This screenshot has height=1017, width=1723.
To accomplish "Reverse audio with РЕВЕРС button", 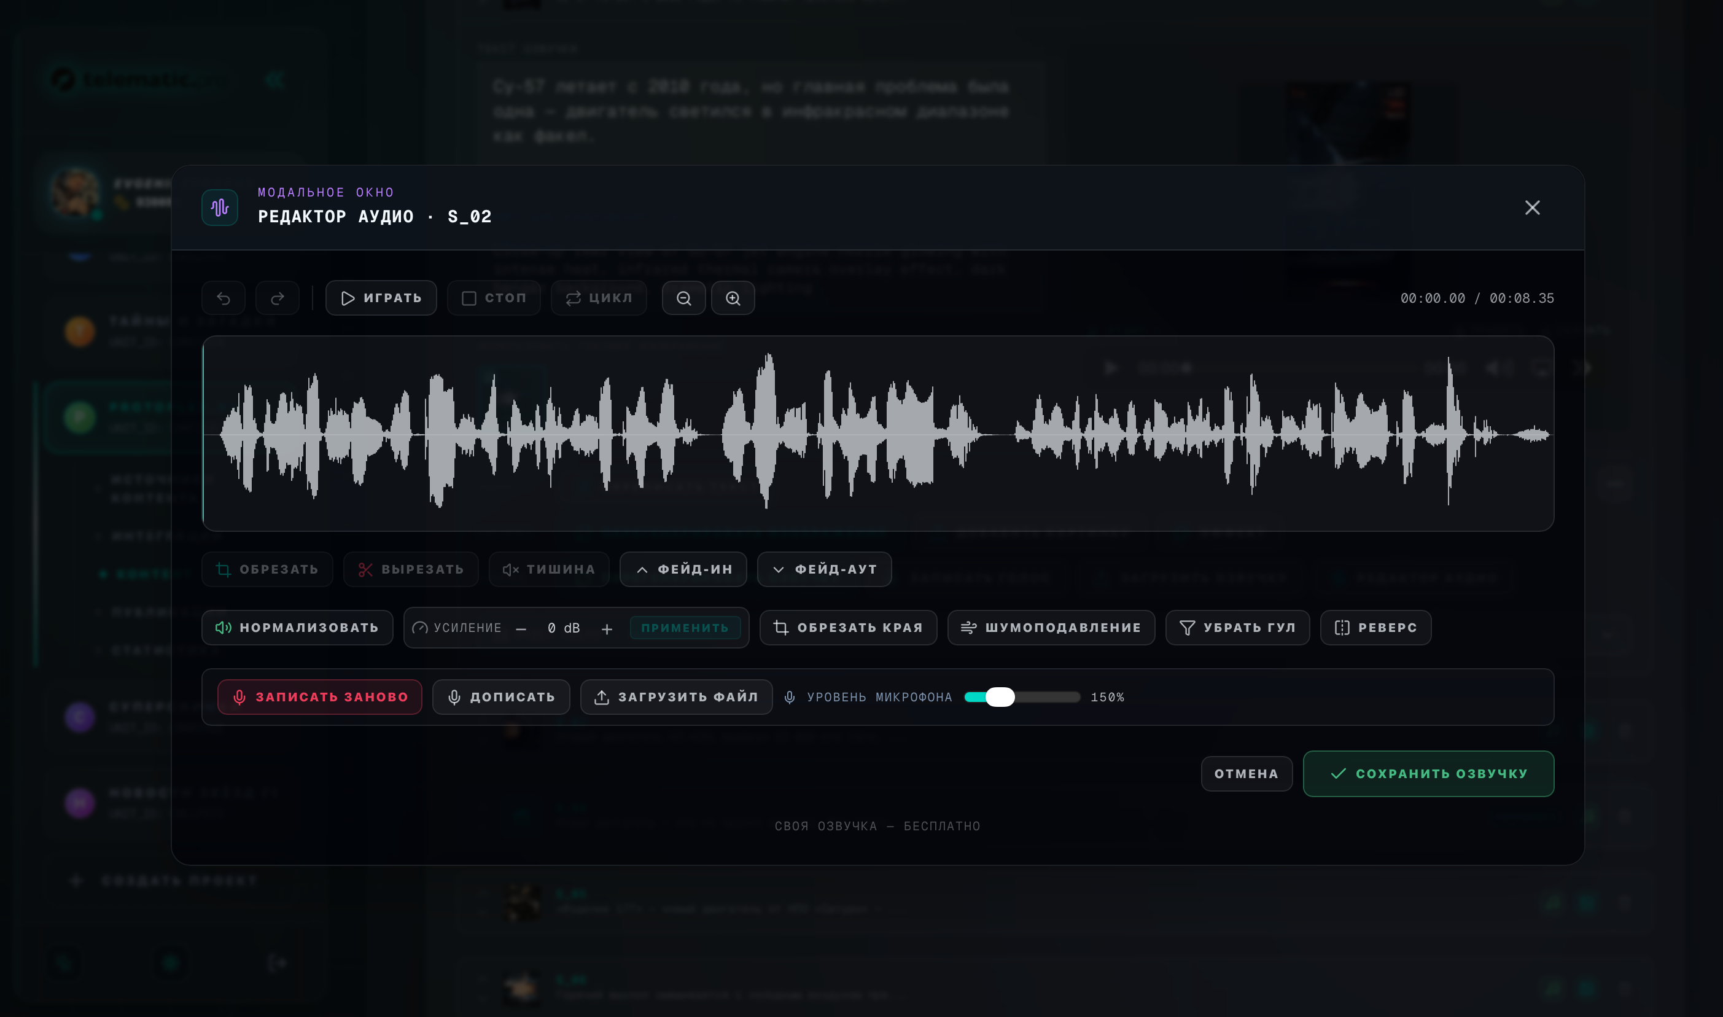I will 1375,628.
